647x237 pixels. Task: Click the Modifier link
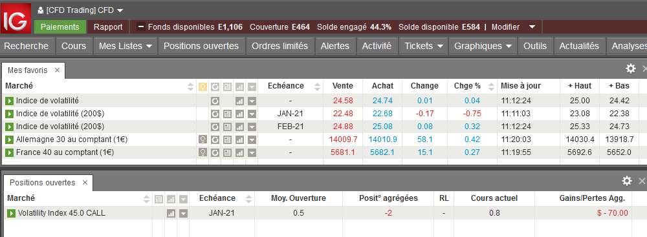point(505,27)
